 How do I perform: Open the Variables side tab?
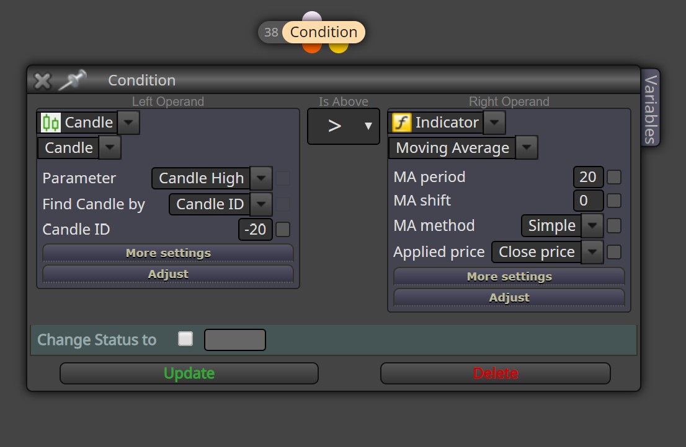[651, 109]
